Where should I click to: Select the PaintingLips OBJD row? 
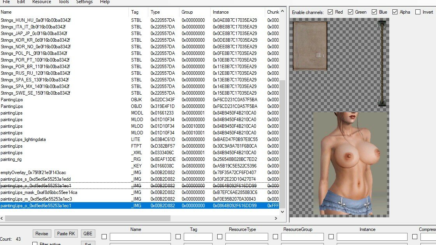(x=140, y=106)
